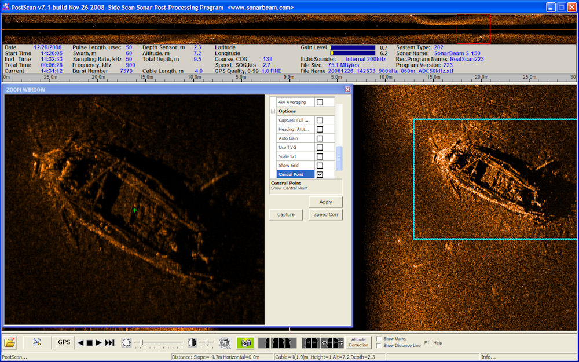Play the sonar recording forward
579x362 pixels.
[x=98, y=343]
